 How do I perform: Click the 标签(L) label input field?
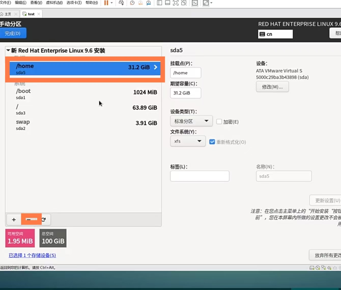200,176
